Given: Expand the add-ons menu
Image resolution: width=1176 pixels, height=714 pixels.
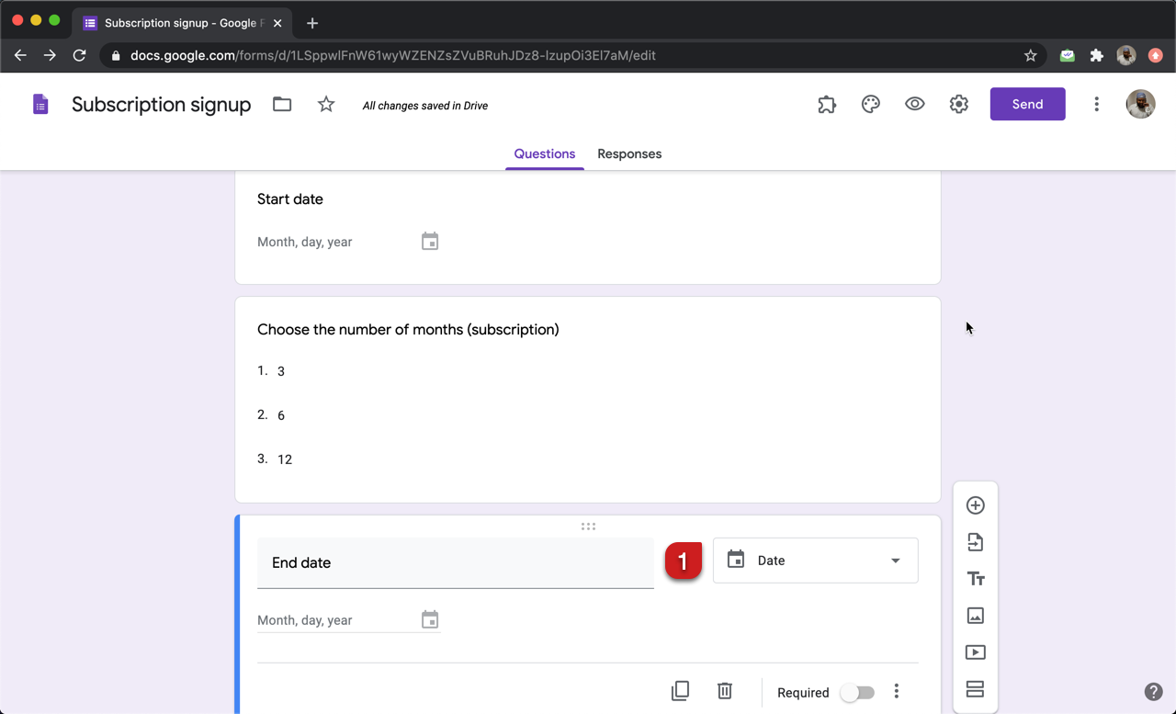Looking at the screenshot, I should 826,104.
